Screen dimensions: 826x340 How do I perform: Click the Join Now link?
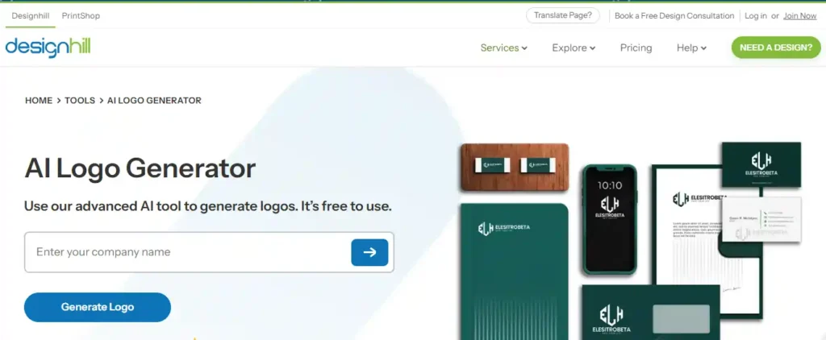[799, 16]
